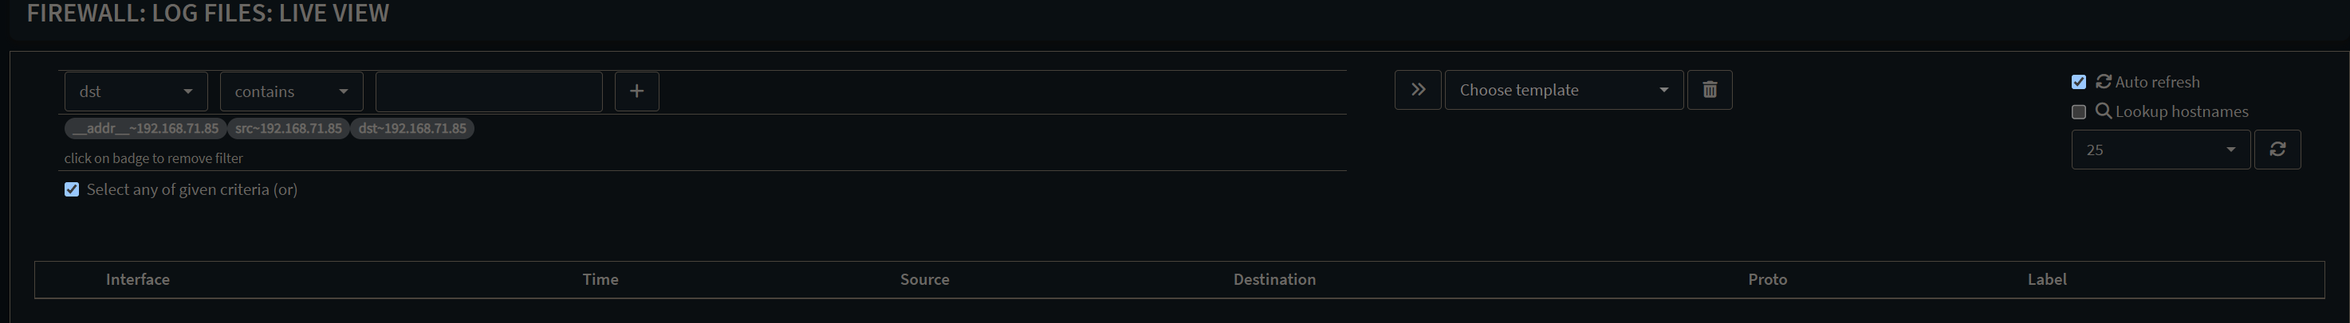Viewport: 2350px width, 323px height.
Task: Click the filter value text field
Action: (x=489, y=91)
